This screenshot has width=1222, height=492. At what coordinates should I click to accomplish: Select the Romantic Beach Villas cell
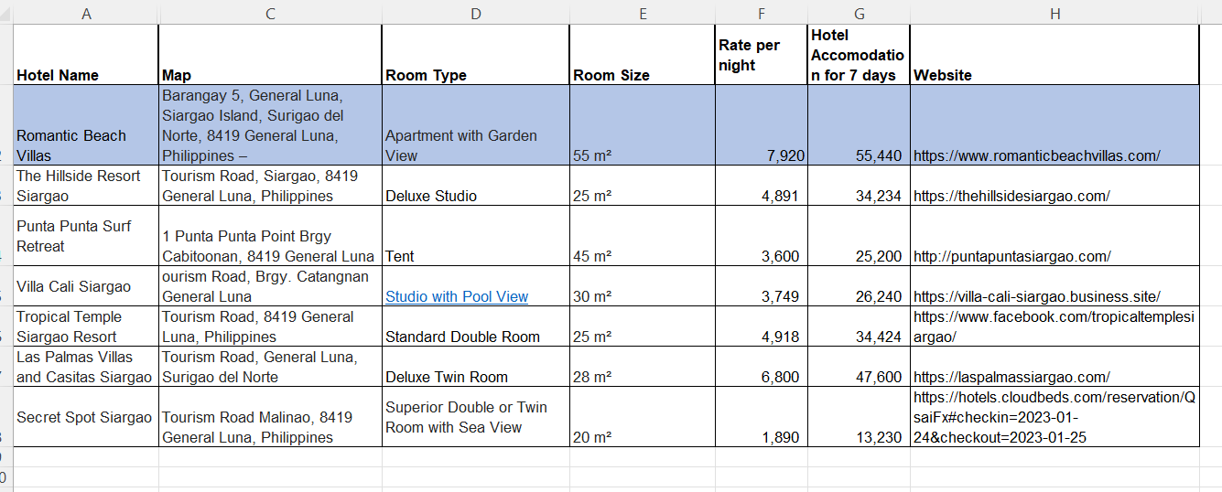click(86, 125)
